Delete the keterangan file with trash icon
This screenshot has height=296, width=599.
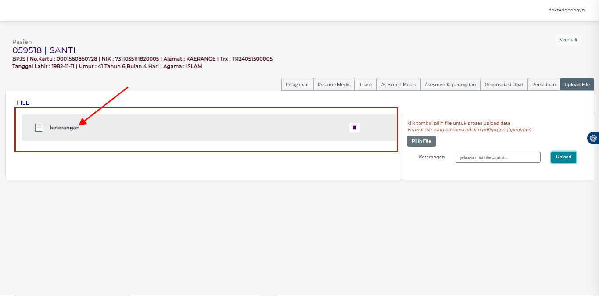click(x=355, y=128)
